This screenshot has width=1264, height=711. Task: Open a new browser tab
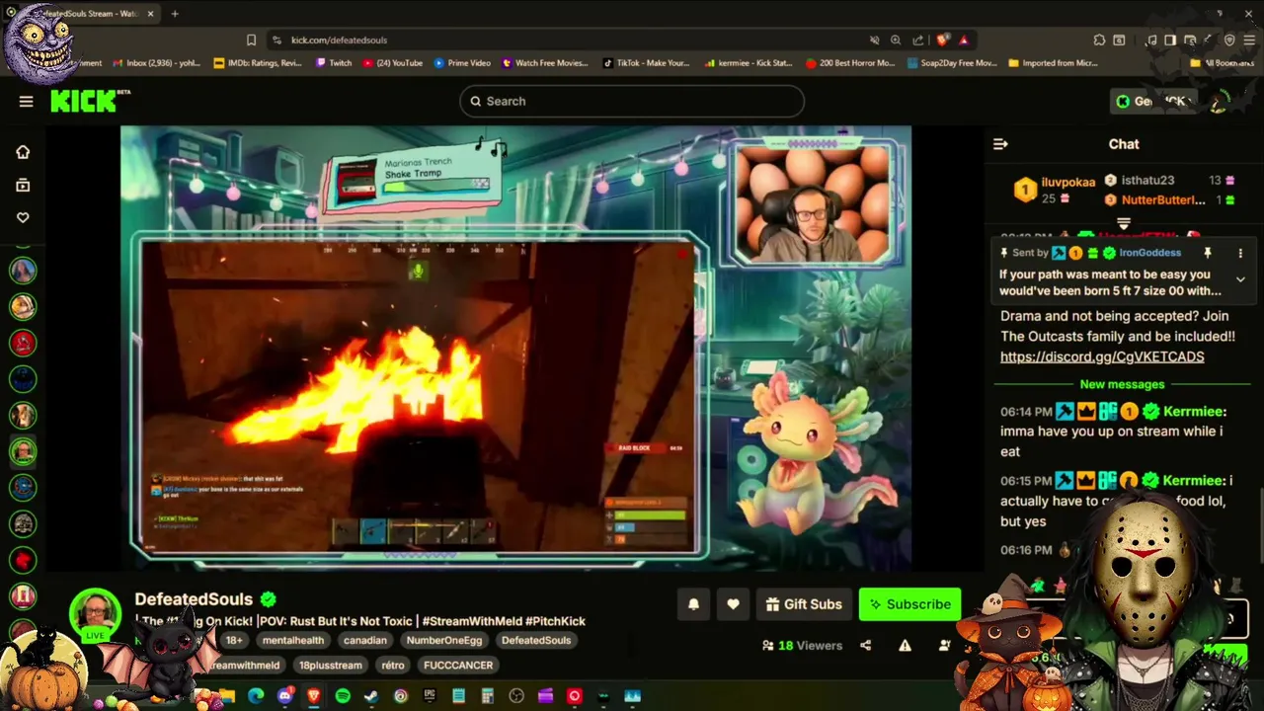175,14
